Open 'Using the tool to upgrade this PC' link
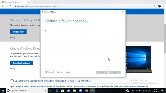The width and height of the screenshot is (166, 93). point(53,81)
